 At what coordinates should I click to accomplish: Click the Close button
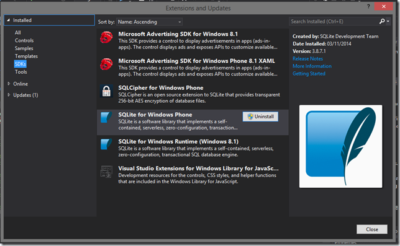[x=372, y=229]
